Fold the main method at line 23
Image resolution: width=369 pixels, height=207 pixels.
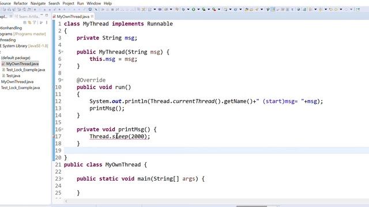(63, 178)
